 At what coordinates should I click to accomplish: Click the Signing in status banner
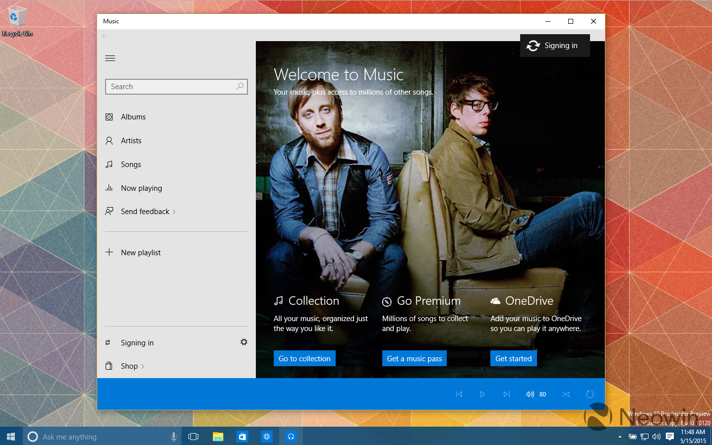(555, 46)
